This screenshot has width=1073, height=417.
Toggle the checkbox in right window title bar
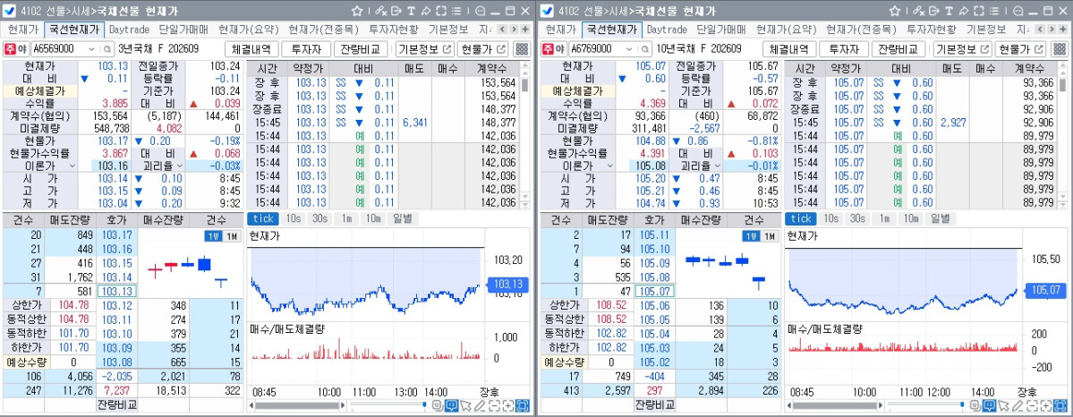pyautogui.click(x=548, y=11)
